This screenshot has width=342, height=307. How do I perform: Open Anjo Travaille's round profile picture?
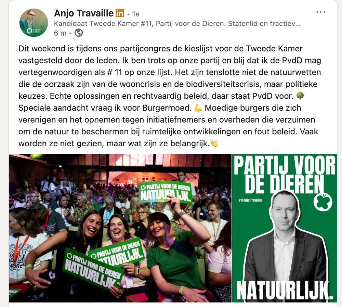click(34, 23)
